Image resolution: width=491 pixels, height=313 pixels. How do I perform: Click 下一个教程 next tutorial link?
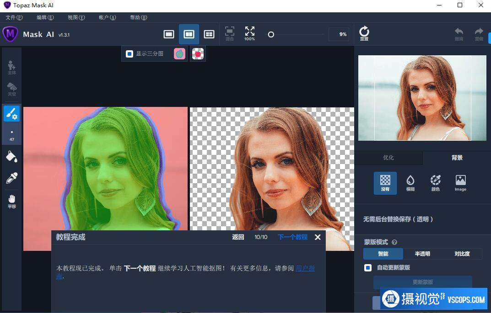pos(293,237)
